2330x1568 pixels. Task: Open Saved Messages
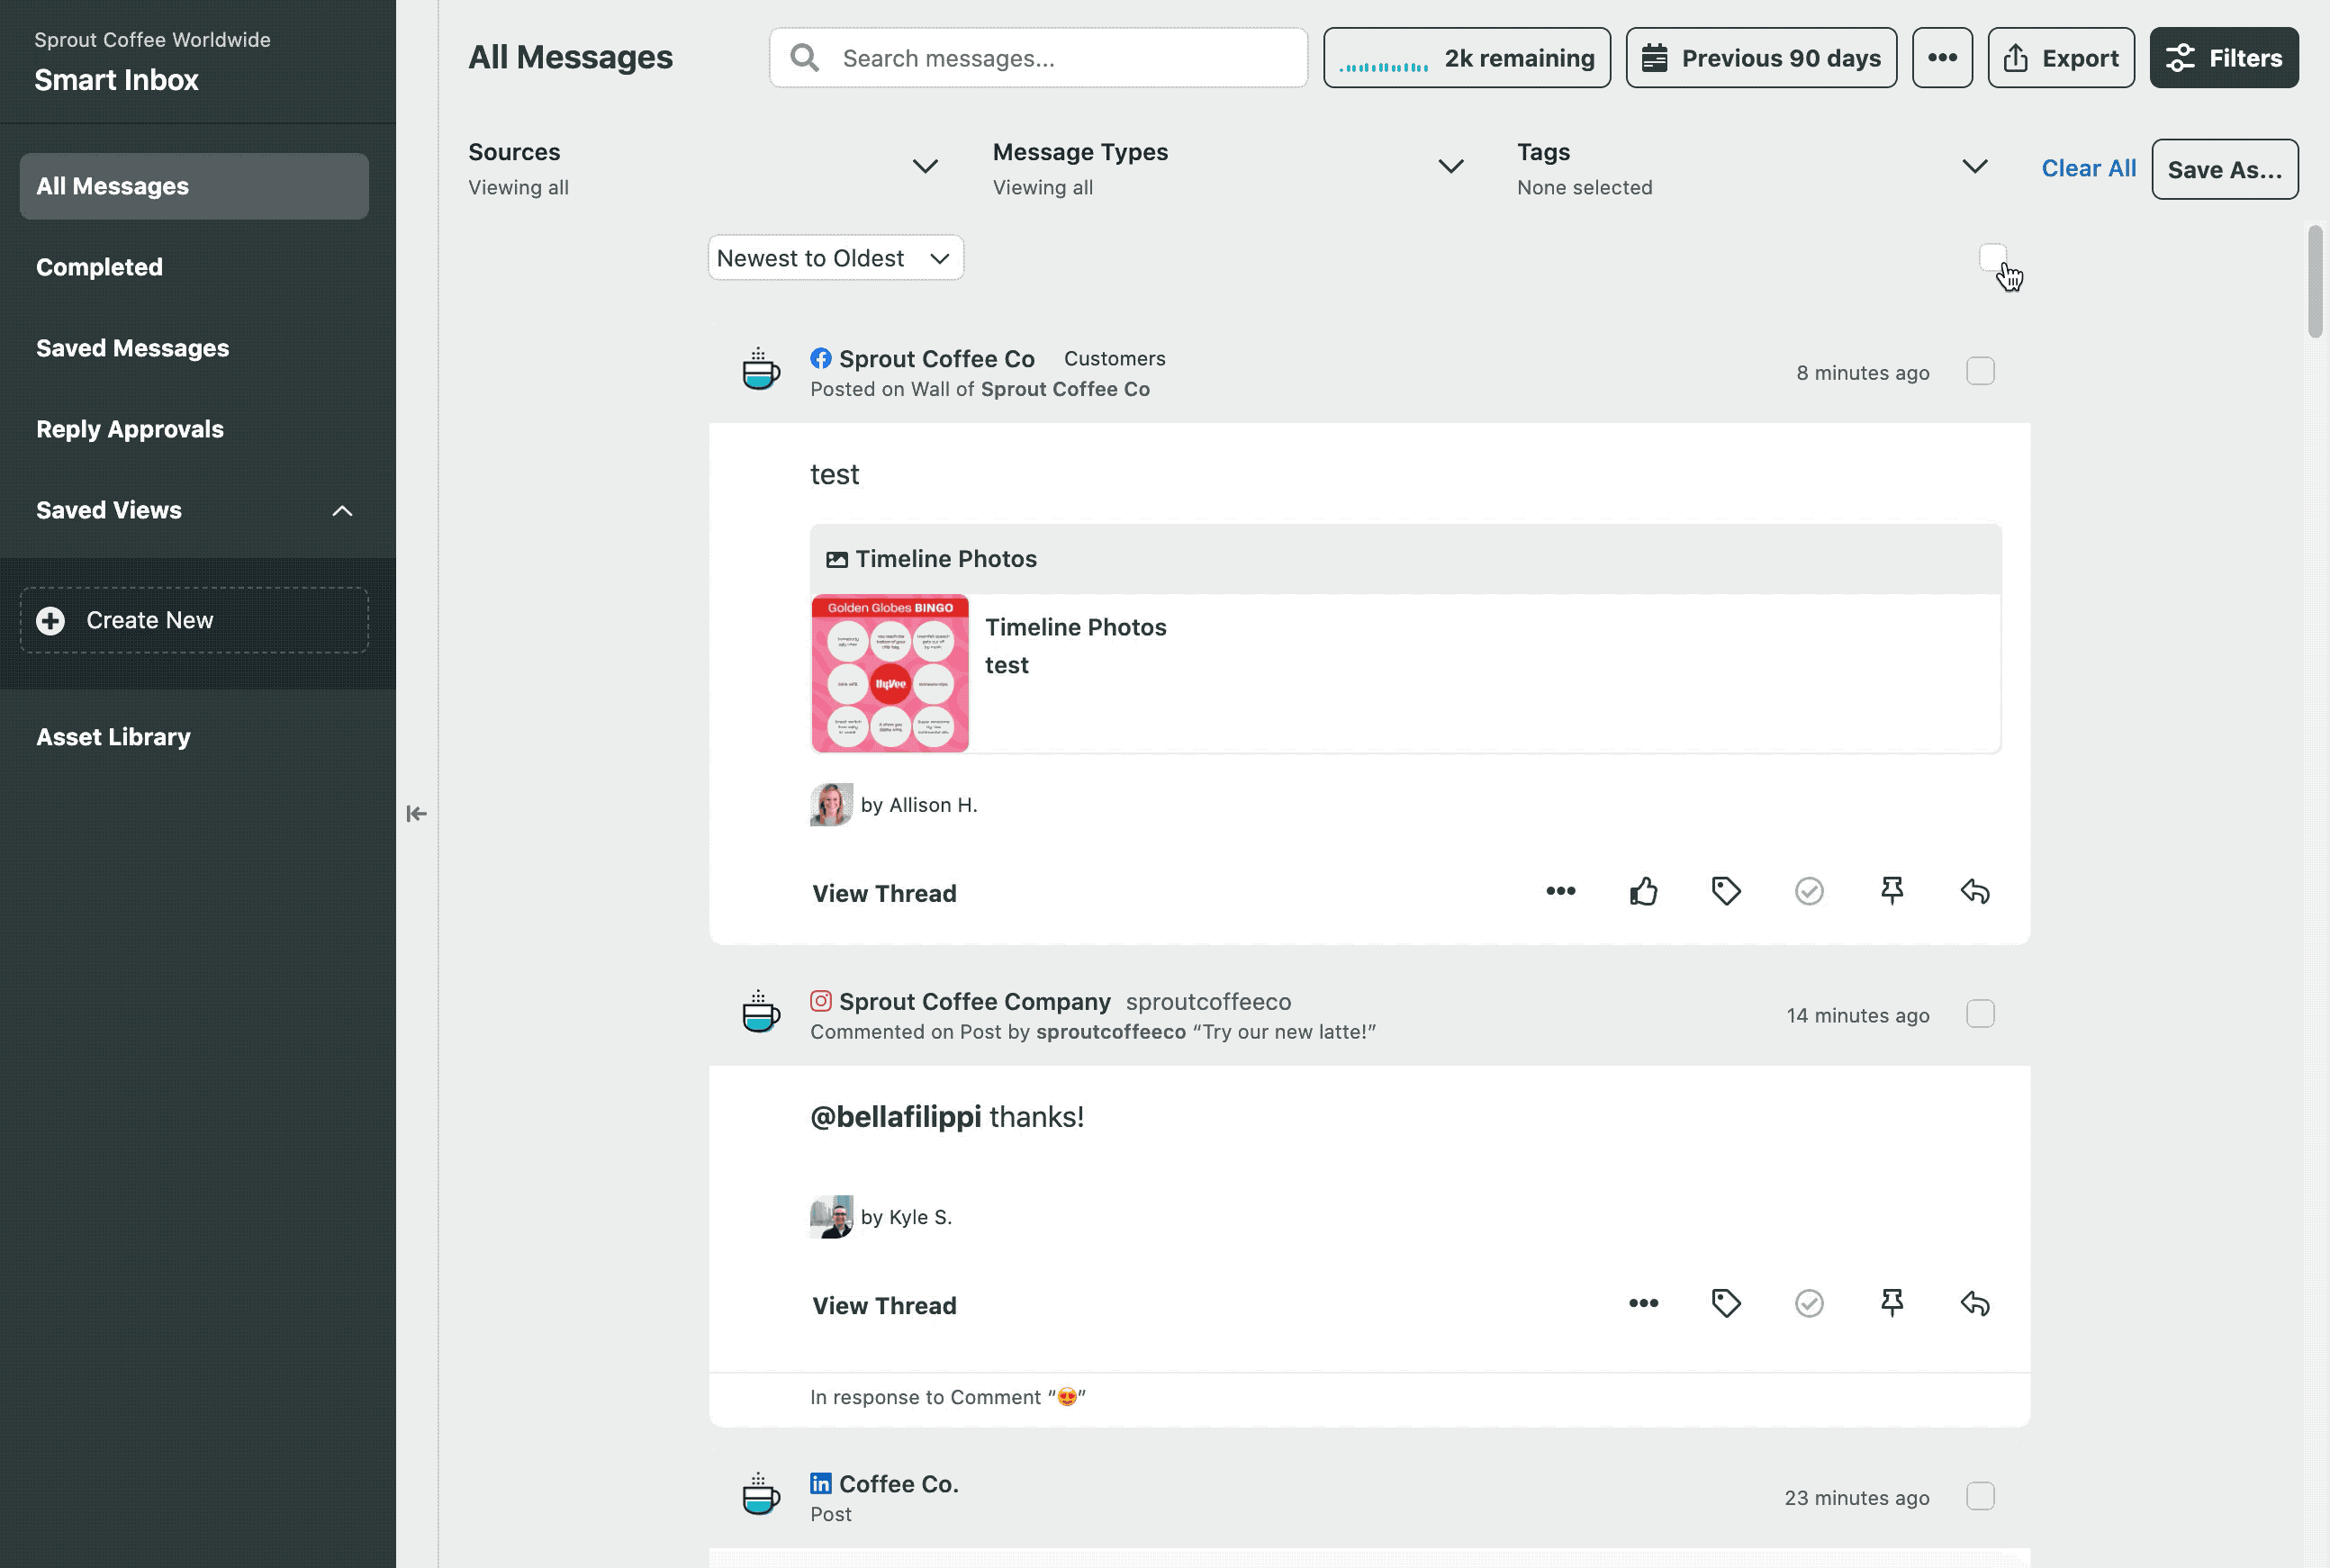(132, 348)
